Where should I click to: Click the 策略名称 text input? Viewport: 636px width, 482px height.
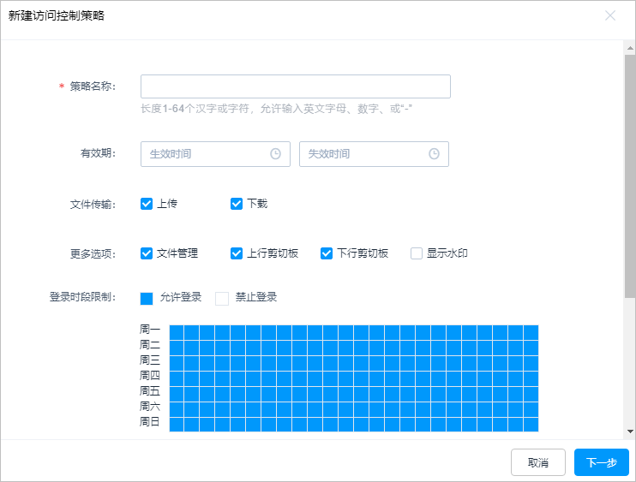click(x=295, y=86)
